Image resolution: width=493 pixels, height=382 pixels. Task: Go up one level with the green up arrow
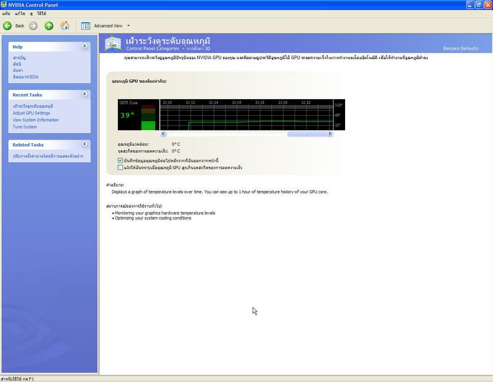click(x=49, y=26)
